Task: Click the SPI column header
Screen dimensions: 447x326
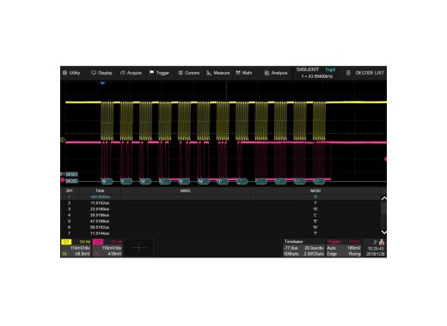Action: pyautogui.click(x=69, y=190)
